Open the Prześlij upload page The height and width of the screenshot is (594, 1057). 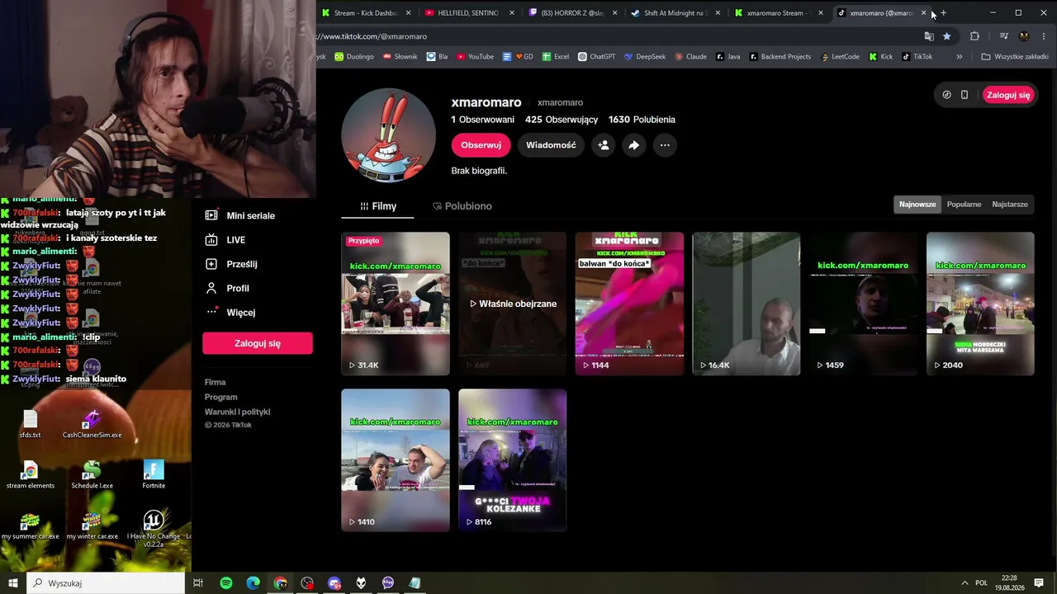tap(231, 264)
